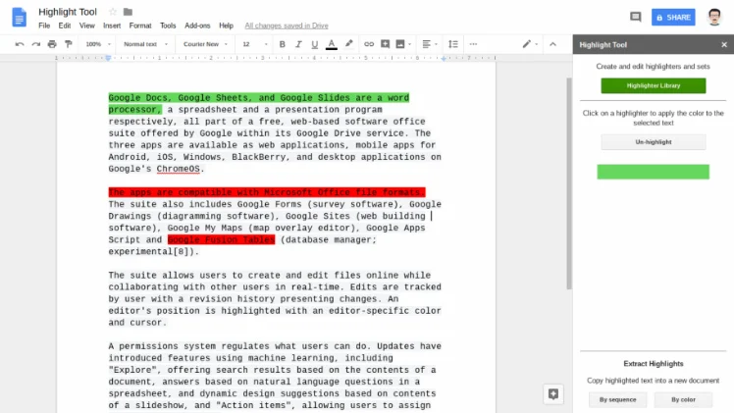The image size is (734, 413).
Task: Click the Insert link icon
Action: pos(369,44)
